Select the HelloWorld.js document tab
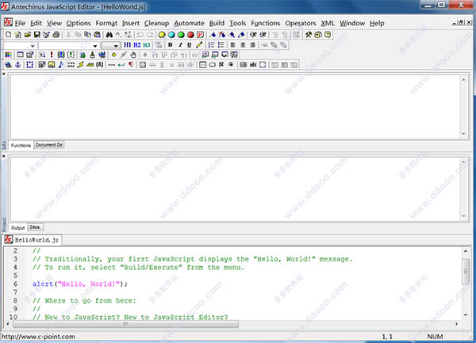The height and width of the screenshot is (343, 476). point(33,240)
